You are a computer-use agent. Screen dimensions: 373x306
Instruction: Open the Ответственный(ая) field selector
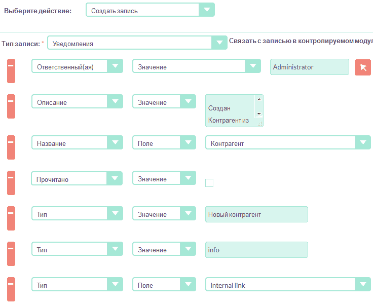pyautogui.click(x=77, y=66)
